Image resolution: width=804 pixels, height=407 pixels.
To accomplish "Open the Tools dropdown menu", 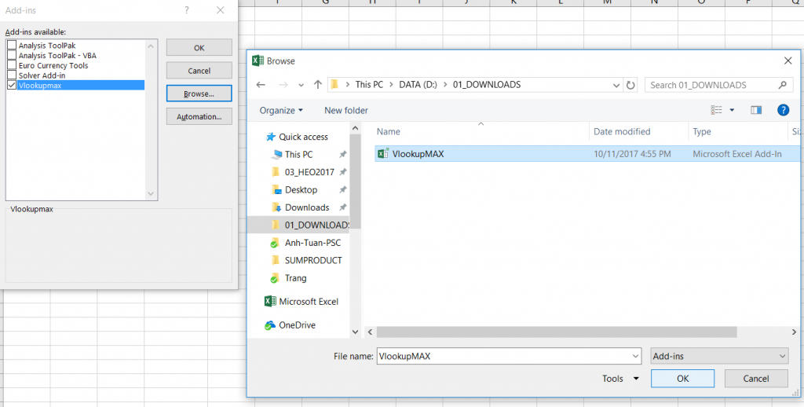I will pyautogui.click(x=620, y=378).
